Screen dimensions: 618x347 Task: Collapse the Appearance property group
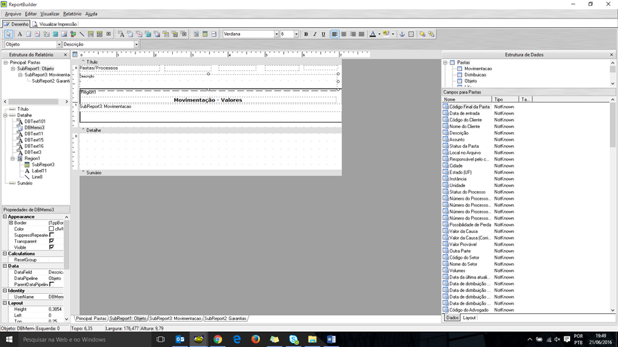point(5,217)
